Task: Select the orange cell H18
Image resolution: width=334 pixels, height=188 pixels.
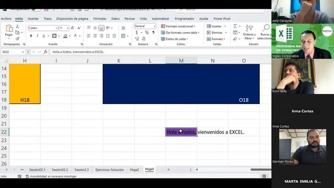Action: pos(25,100)
